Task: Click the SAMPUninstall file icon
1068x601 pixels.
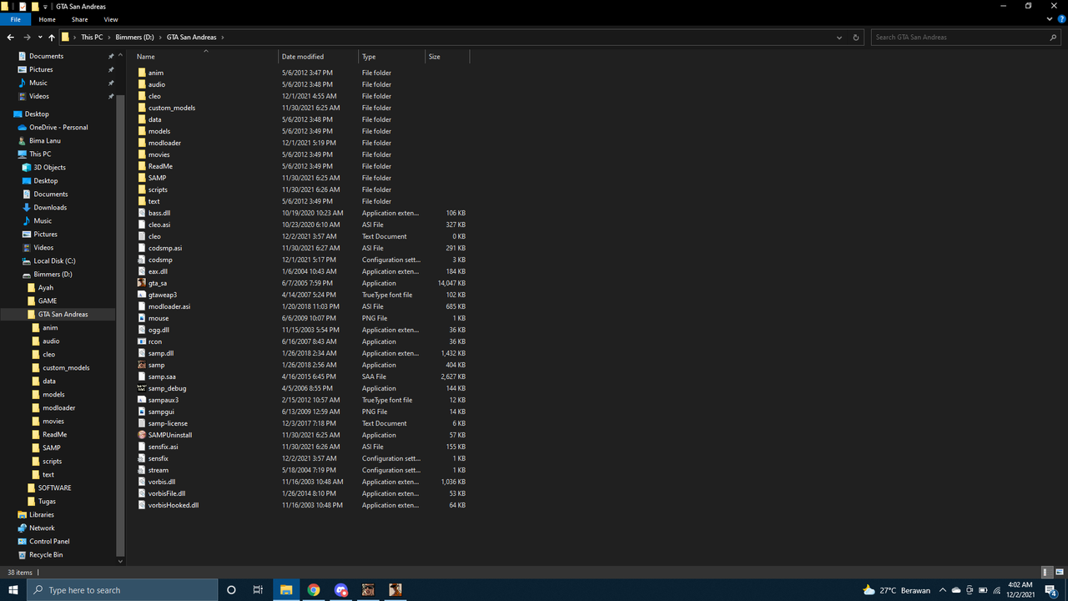Action: (x=142, y=435)
